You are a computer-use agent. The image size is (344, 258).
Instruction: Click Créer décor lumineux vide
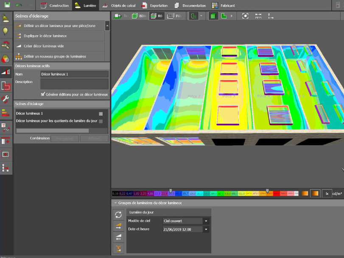(44, 46)
